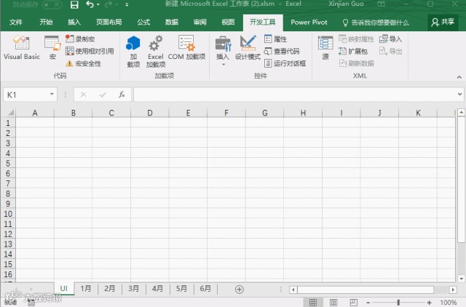
Task: Click the zoom slider handle
Action: click(x=398, y=303)
